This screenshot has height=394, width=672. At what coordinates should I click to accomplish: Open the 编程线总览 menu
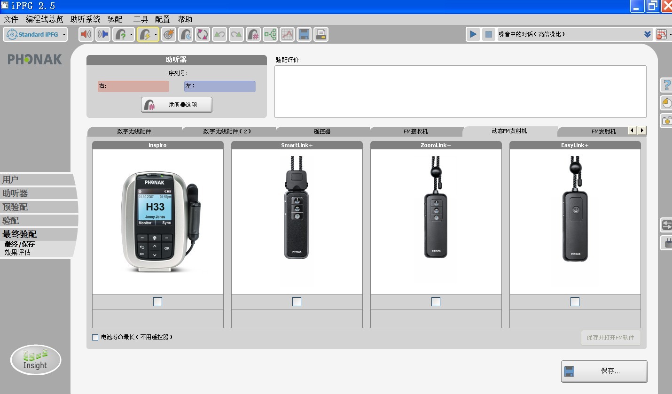44,19
